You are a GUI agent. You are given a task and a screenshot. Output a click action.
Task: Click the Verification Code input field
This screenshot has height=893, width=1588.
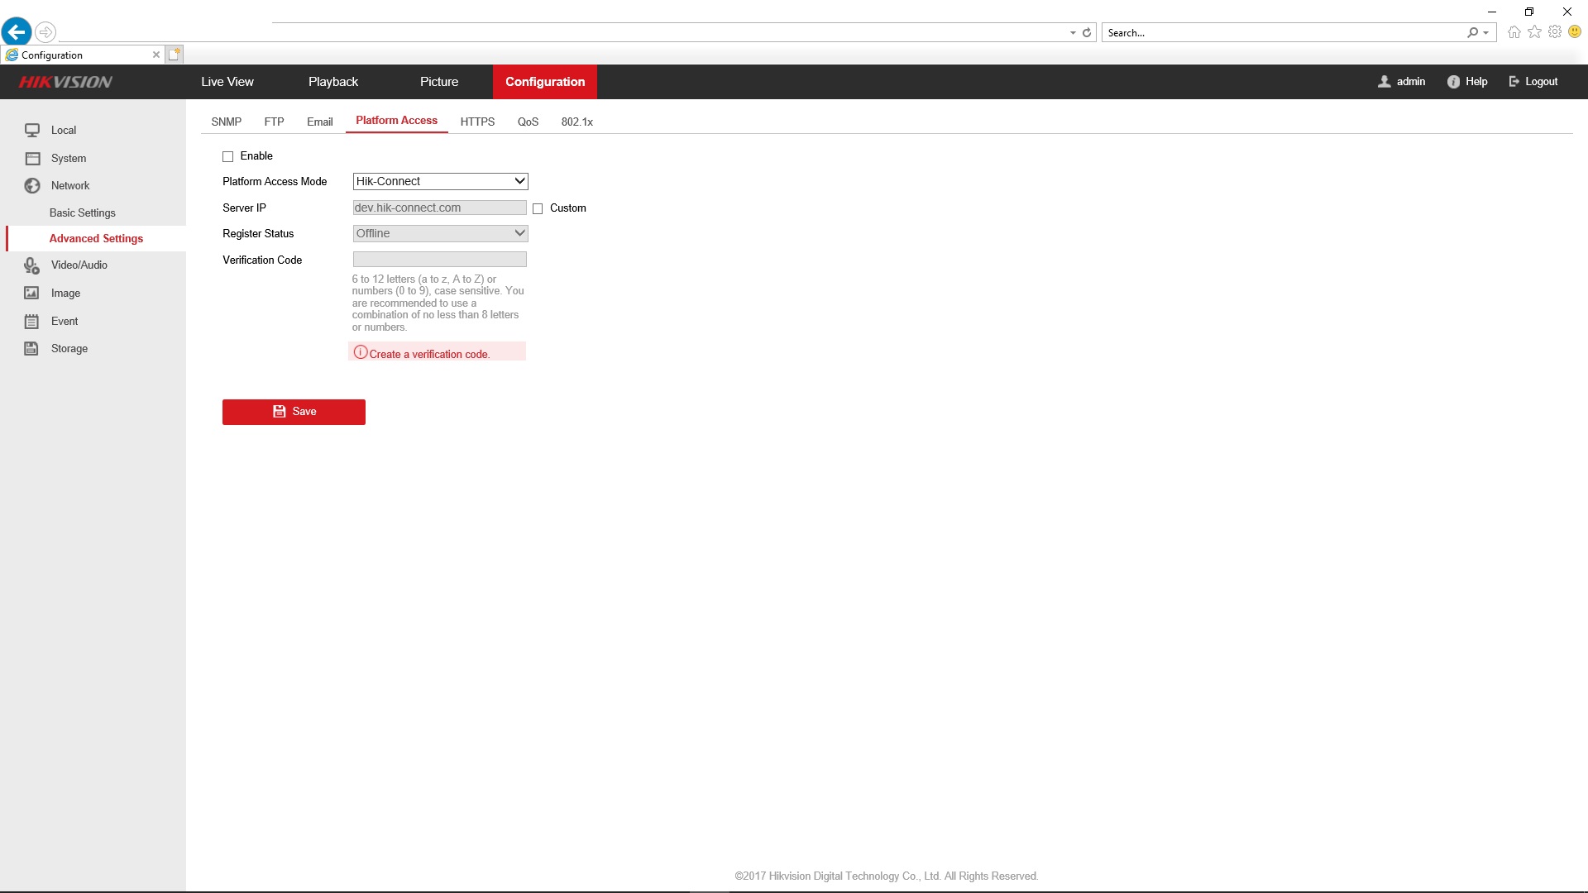tap(440, 260)
